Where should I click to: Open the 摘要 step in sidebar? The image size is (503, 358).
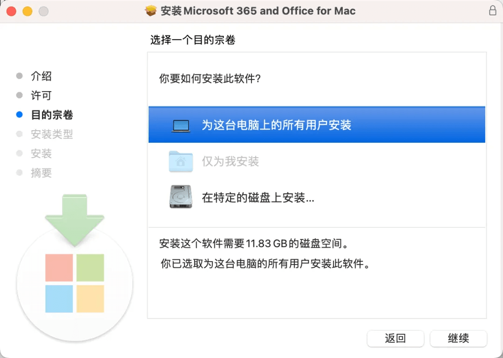(x=41, y=173)
